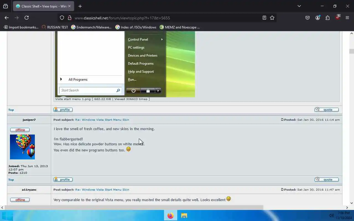Click All Programs in menu image
The width and height of the screenshot is (354, 221).
coord(78,80)
